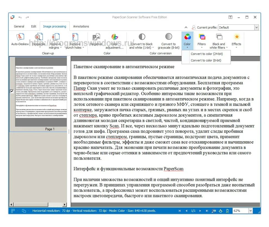Expand the Black and white filters arrow
The width and height of the screenshot is (269, 227).
point(227,48)
